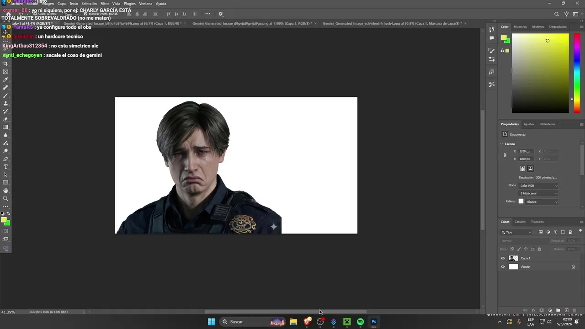Open the Modo Color RGB dropdown
Image resolution: width=585 pixels, height=329 pixels.
(538, 186)
